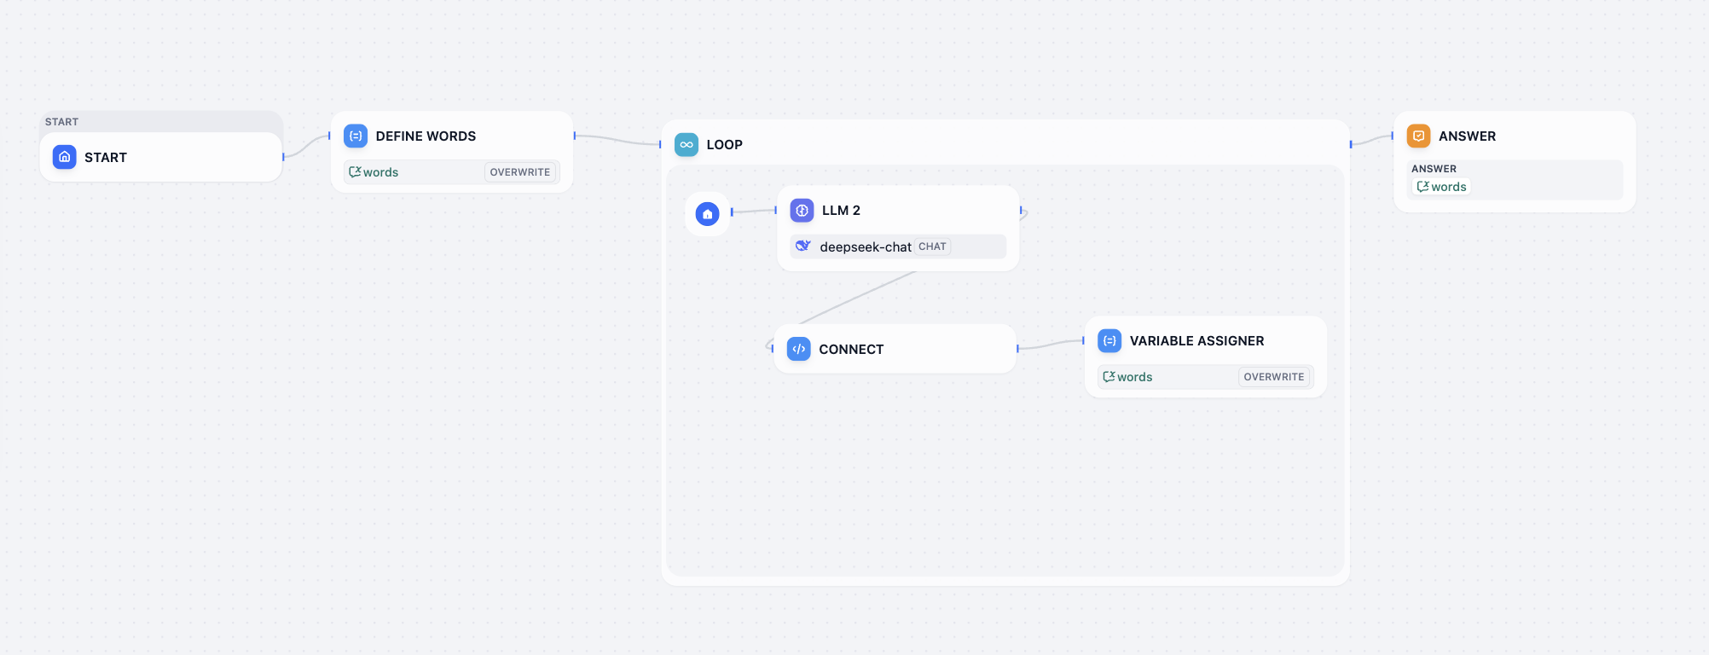This screenshot has width=1709, height=655.
Task: Click the Connect code node icon
Action: (x=799, y=349)
